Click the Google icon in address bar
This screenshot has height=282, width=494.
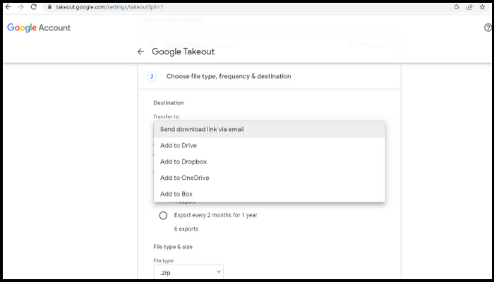[x=457, y=6]
